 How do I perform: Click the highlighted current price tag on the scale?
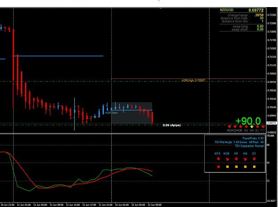[x=271, y=123]
